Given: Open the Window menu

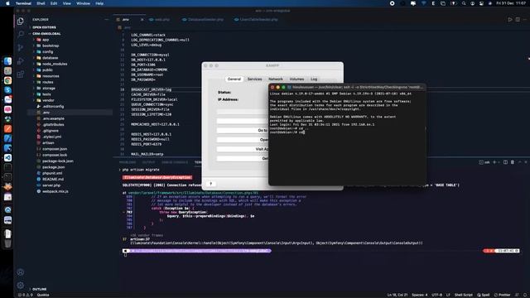Looking at the screenshot, I should click(x=83, y=3).
